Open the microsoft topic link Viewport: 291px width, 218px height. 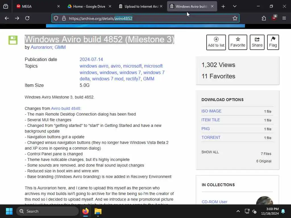[x=132, y=66]
